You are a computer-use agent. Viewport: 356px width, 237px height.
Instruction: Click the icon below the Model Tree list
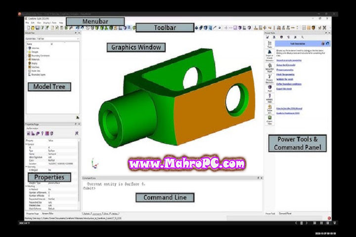(x=78, y=118)
